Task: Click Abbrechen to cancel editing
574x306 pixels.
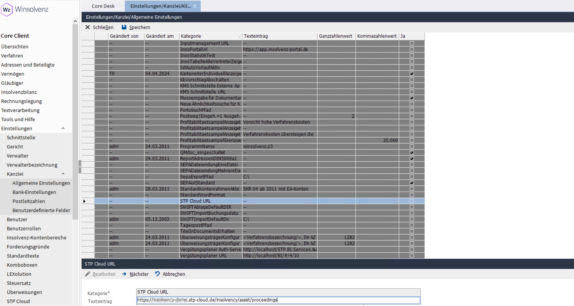Action: pyautogui.click(x=170, y=274)
